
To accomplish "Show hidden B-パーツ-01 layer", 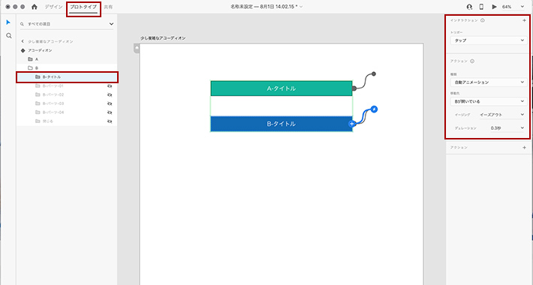I will (x=110, y=86).
